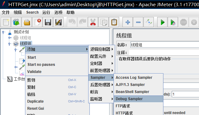The width and height of the screenshot is (199, 115).
Task: Open the 运行 menu
Action: pyautogui.click(x=46, y=12)
